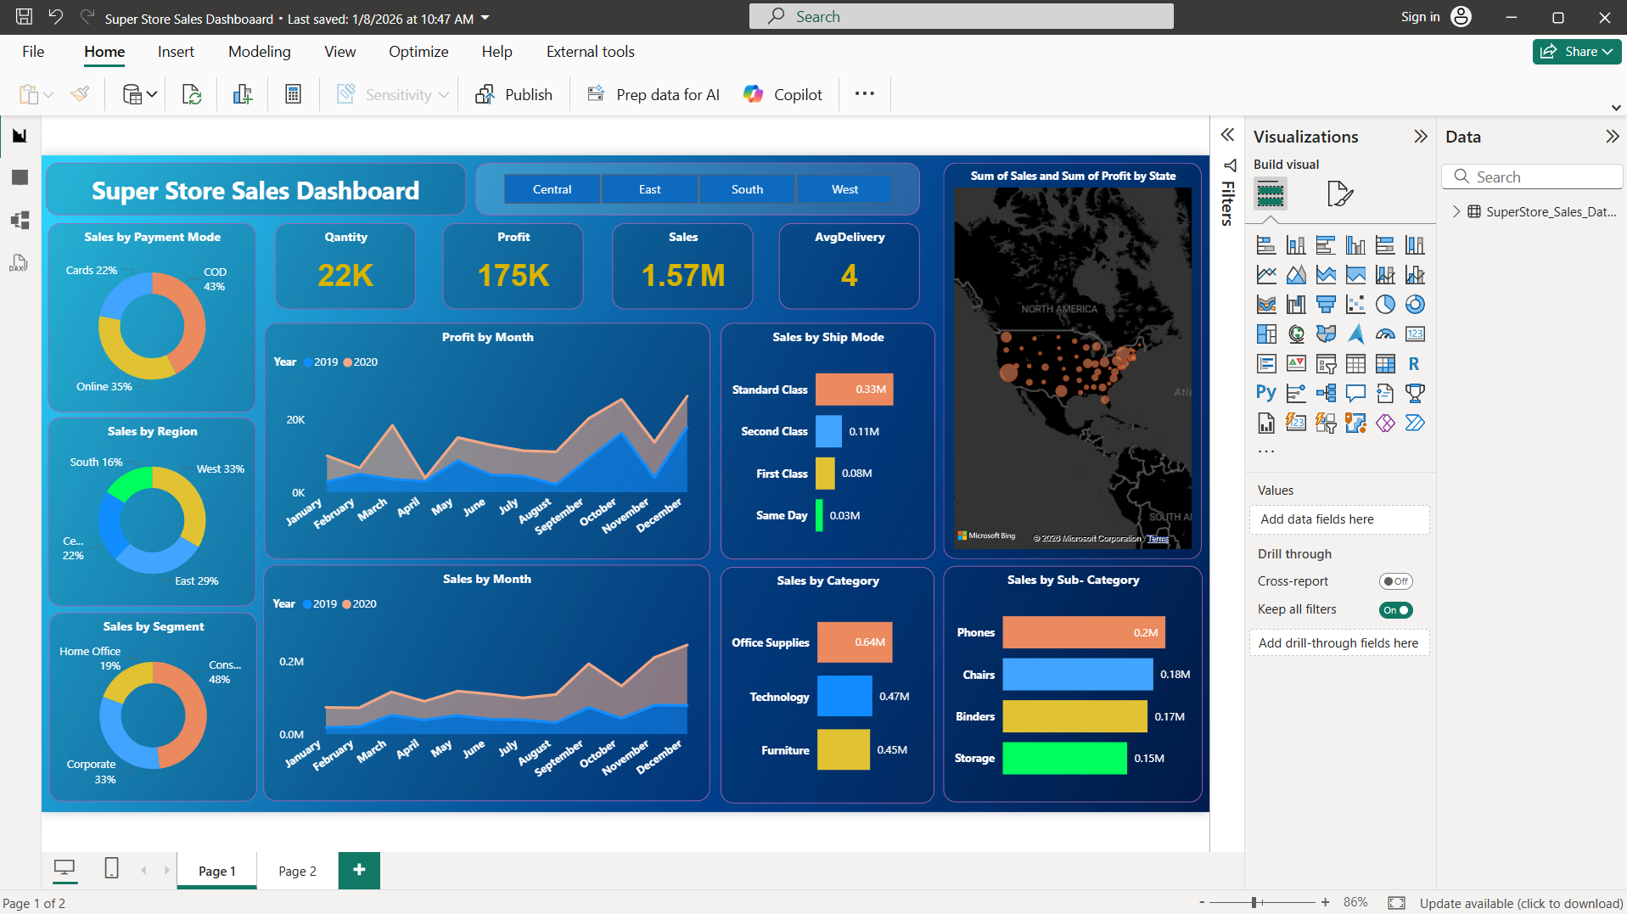Turn off Keep all filters toggle
Image resolution: width=1627 pixels, height=914 pixels.
point(1395,610)
